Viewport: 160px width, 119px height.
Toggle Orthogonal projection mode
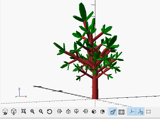(x=121, y=112)
